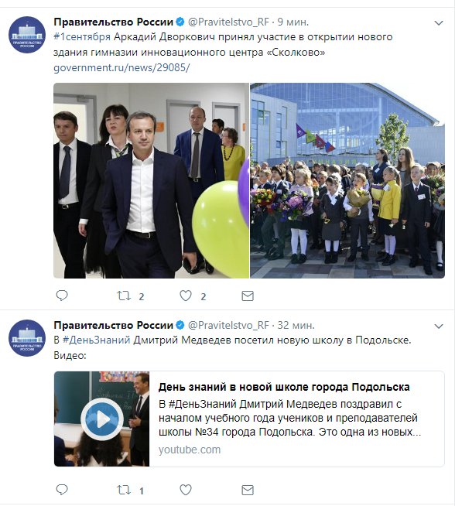This screenshot has height=506, width=455.
Task: Open the @Pravitelstvo_RF handle on first tweet
Action: coord(228,22)
